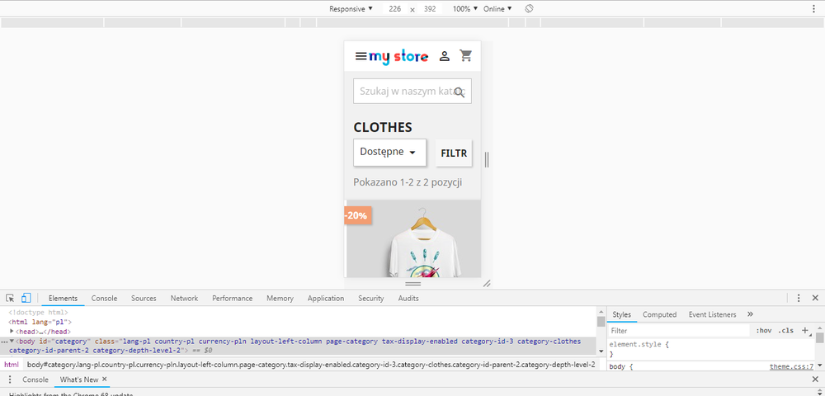Click the right-edge viewport resize handle
Screen dimensions: 825x396
[487, 159]
